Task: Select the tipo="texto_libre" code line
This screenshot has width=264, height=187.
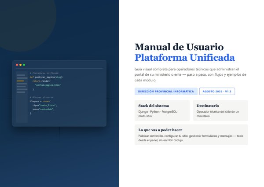Action: tap(45, 105)
